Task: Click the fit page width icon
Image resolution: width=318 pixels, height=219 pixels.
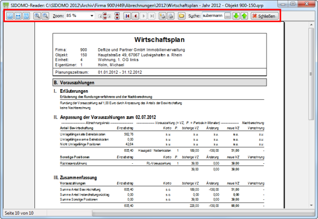Action: tap(18, 16)
